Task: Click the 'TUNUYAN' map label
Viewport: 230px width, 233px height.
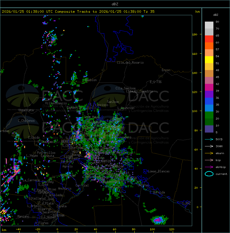Action: (59, 216)
